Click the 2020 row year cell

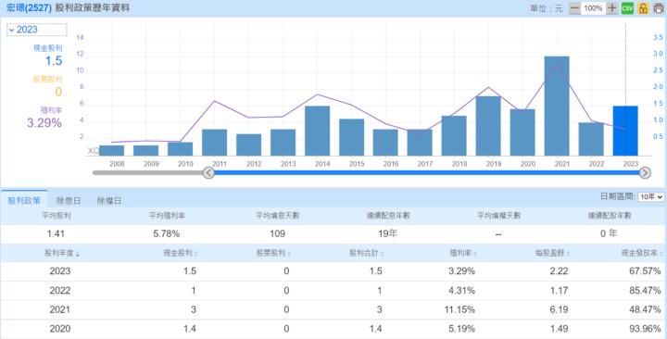(60, 329)
